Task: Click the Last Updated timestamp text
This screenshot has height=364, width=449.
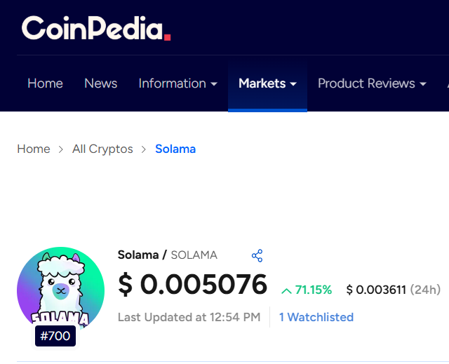Action: [189, 317]
